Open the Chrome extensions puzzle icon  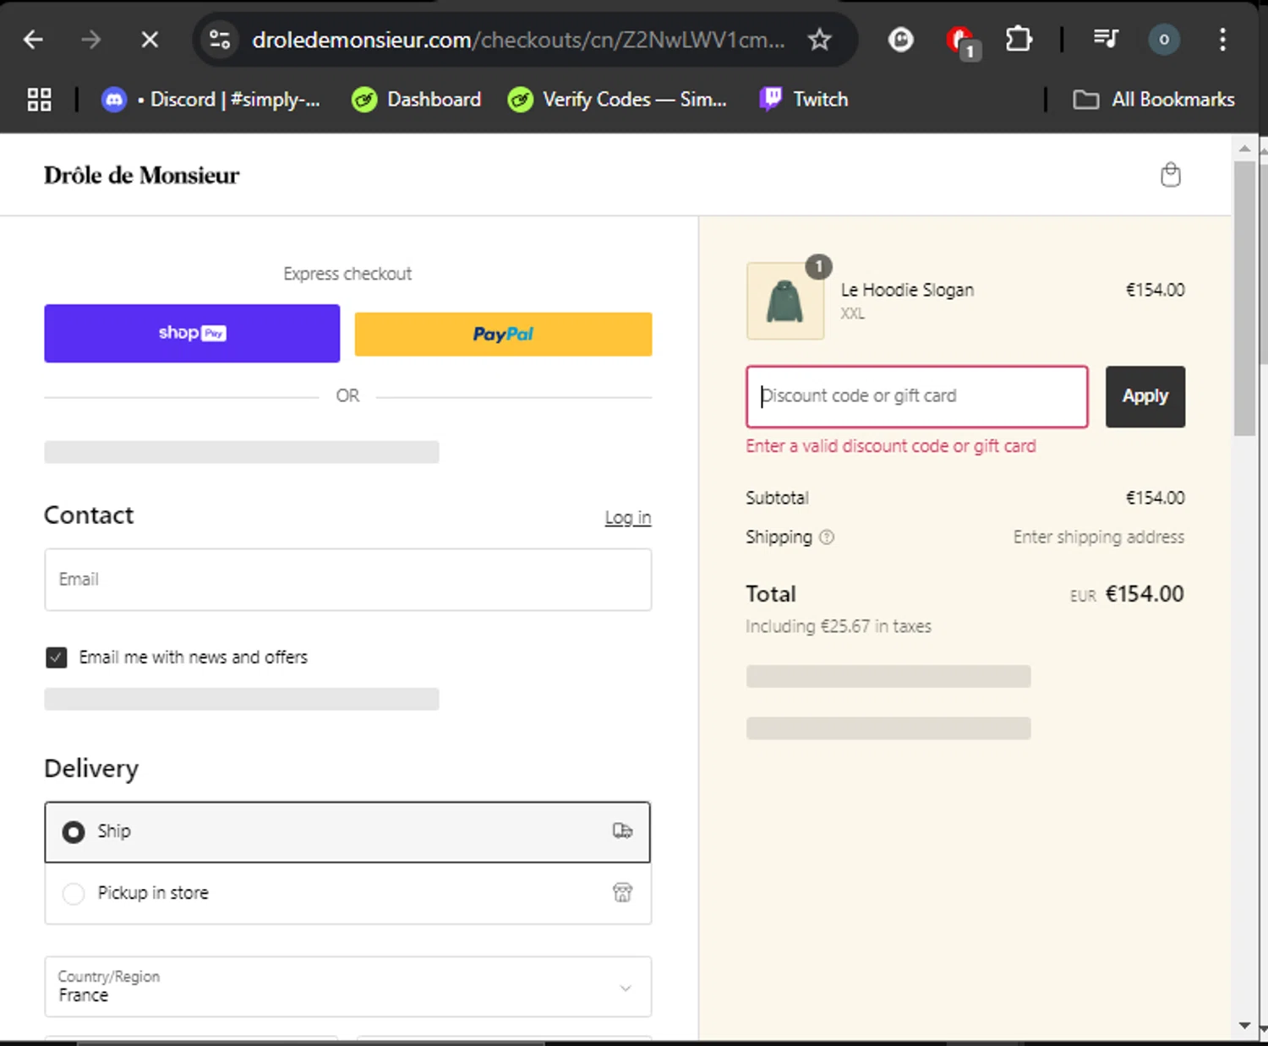[x=1019, y=40]
